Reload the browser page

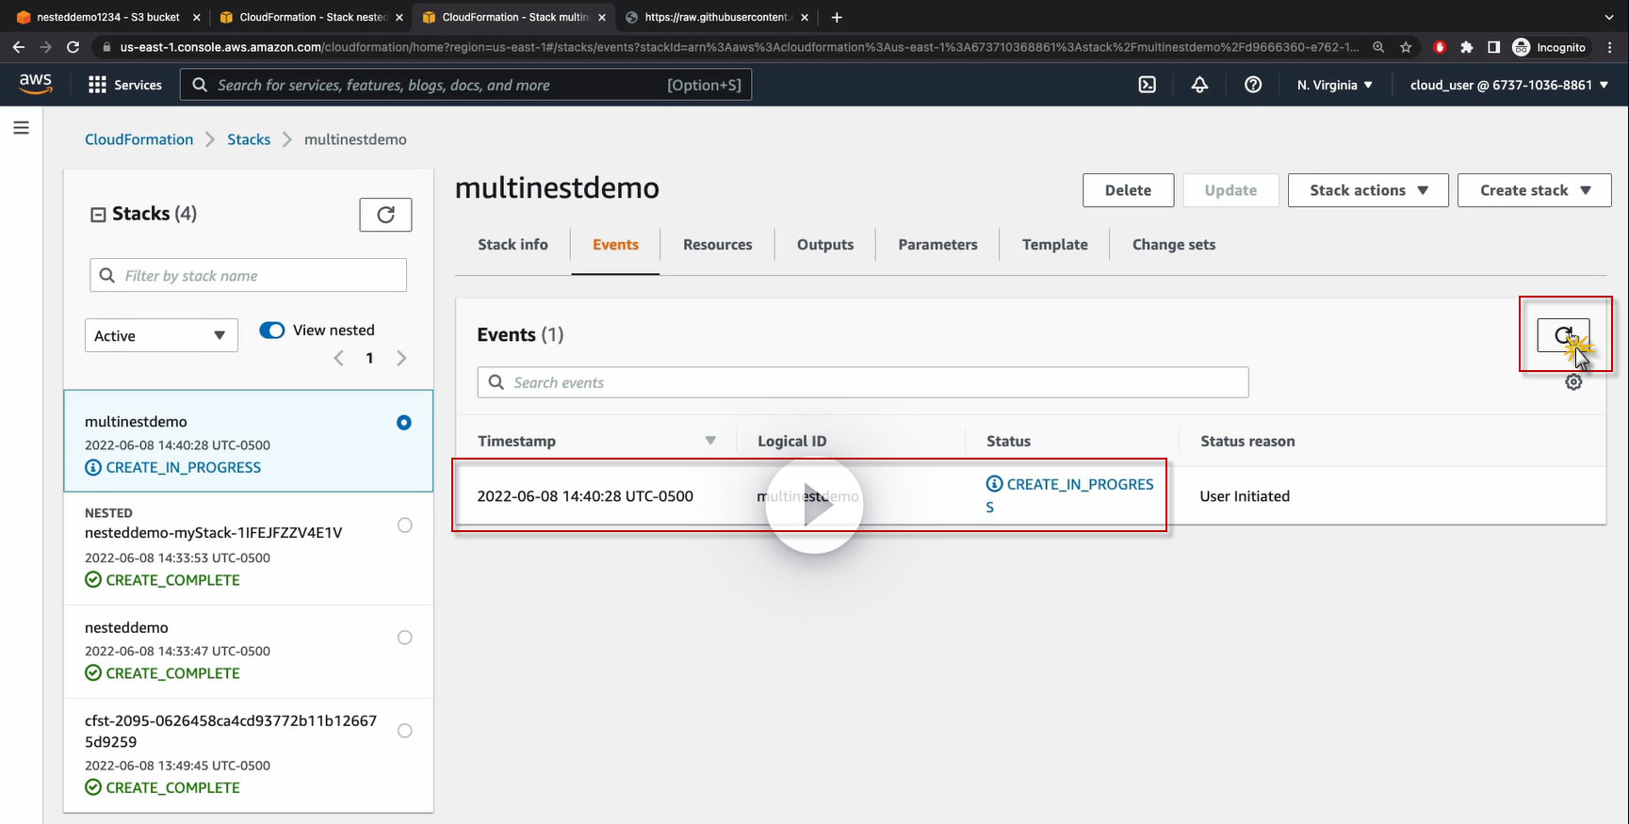tap(73, 47)
